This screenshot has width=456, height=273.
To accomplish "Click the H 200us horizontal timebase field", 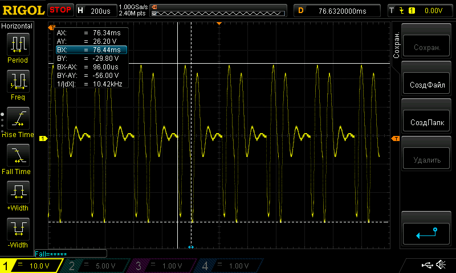I will 96,11.
